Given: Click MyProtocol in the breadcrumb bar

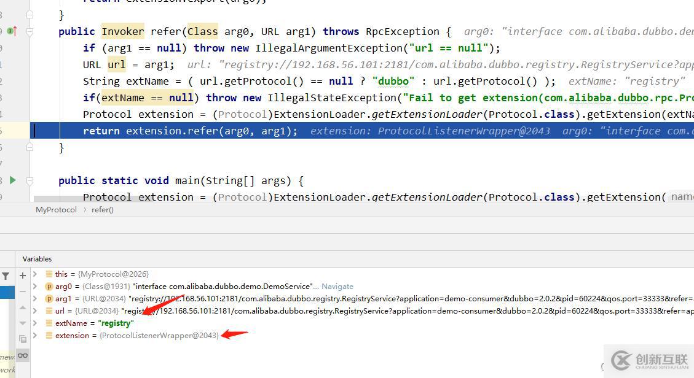Looking at the screenshot, I should (x=56, y=210).
